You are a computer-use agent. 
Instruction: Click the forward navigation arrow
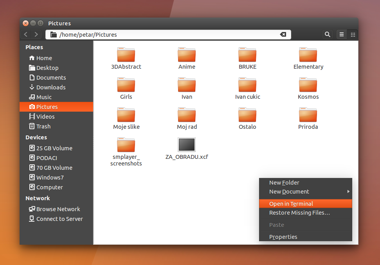click(x=36, y=34)
